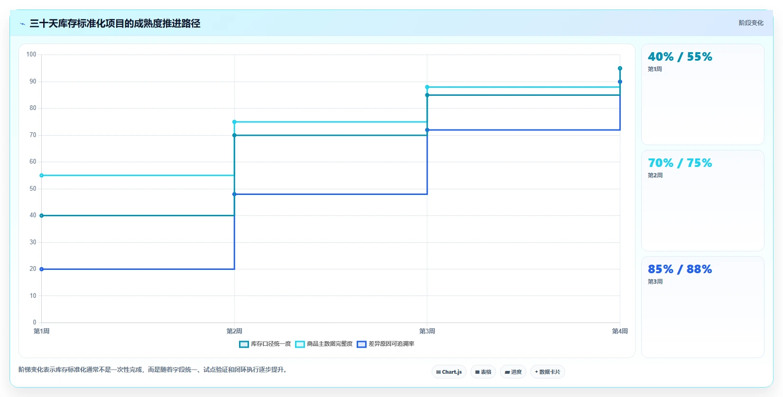Toggle the 库存口径统一度 legend item
Image resolution: width=783 pixels, height=397 pixels.
(x=265, y=344)
